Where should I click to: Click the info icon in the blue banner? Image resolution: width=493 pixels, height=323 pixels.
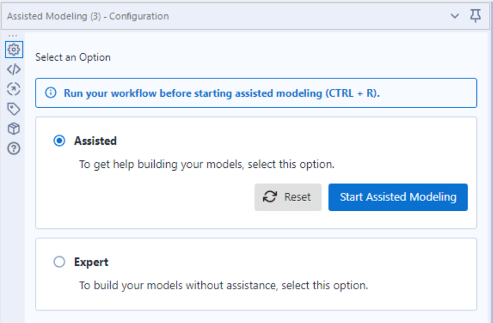click(x=50, y=93)
